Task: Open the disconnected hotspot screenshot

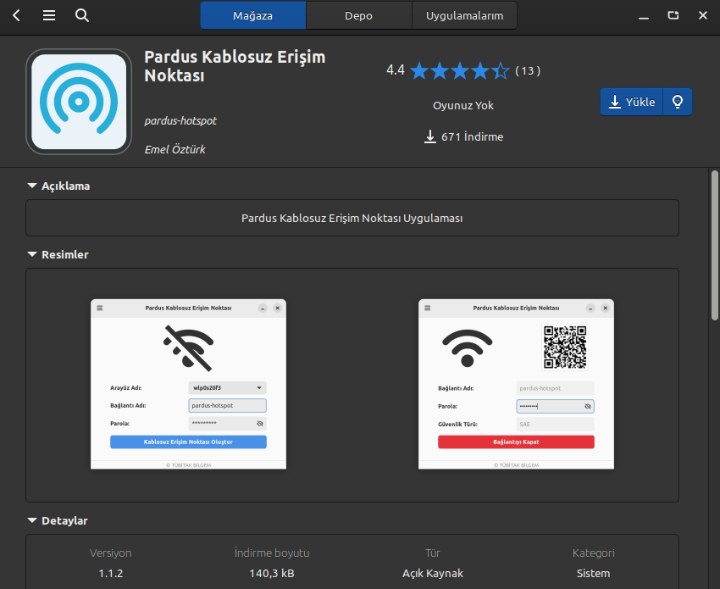Action: pos(188,384)
